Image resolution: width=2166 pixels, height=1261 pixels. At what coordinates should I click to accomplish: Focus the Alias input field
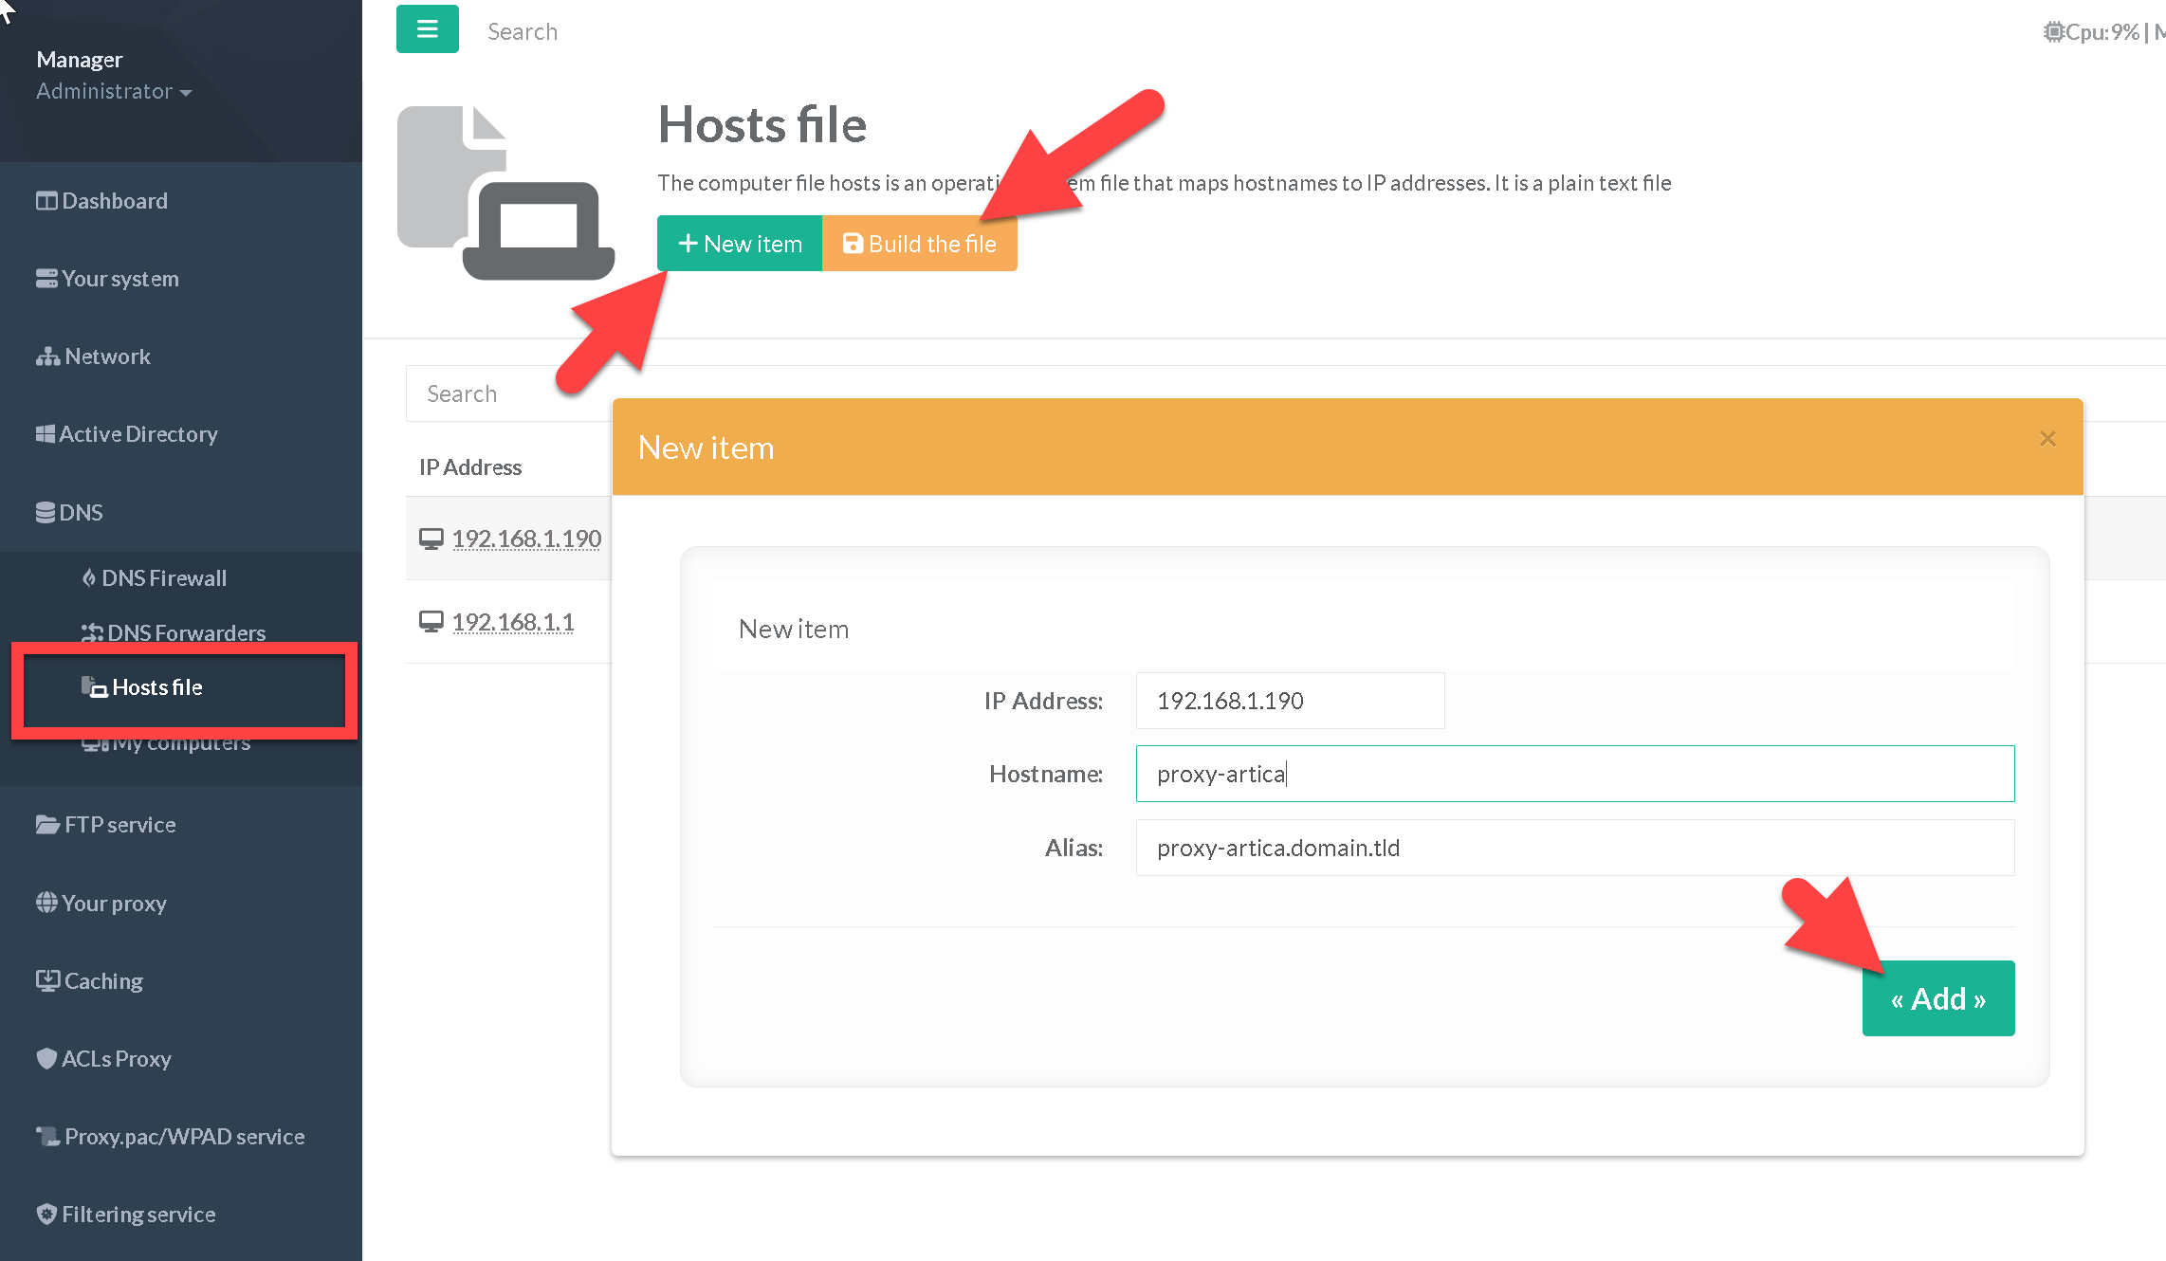pos(1574,848)
